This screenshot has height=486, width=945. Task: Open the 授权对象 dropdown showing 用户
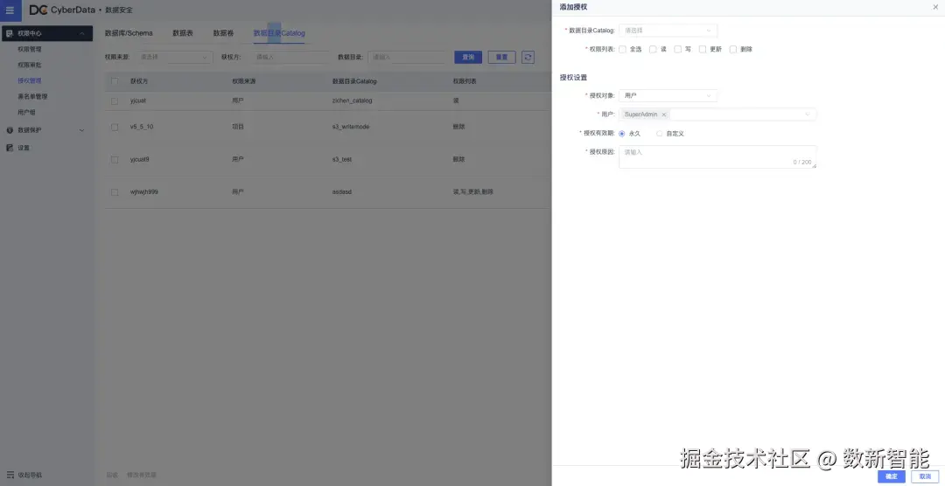pyautogui.click(x=668, y=95)
